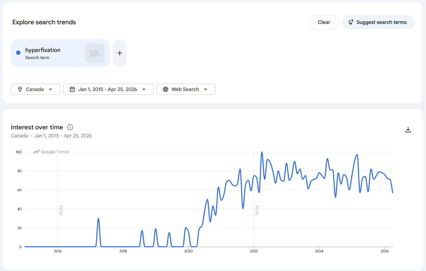
Task: Click the Note marker near 2016
Action: click(x=61, y=210)
